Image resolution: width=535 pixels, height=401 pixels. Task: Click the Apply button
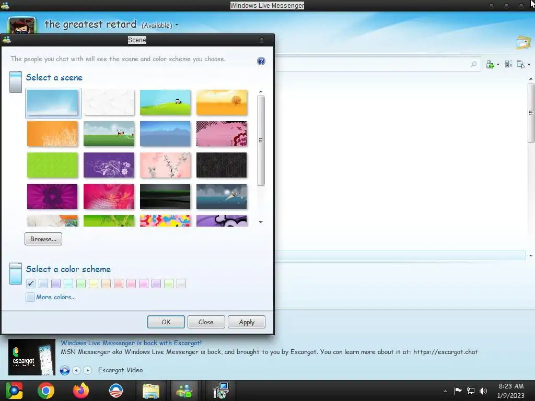coord(247,322)
